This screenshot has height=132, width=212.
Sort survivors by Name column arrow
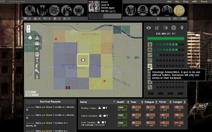[114, 102]
